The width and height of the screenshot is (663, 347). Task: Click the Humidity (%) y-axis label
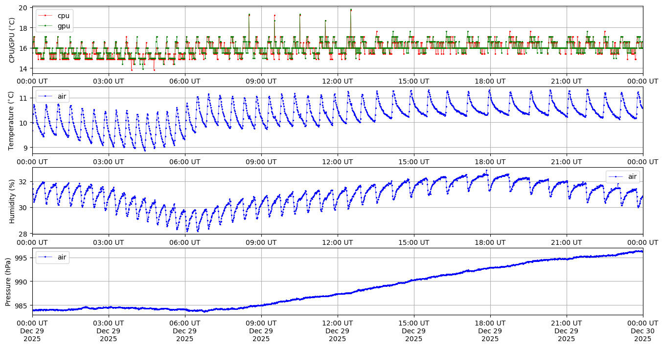tap(12, 200)
